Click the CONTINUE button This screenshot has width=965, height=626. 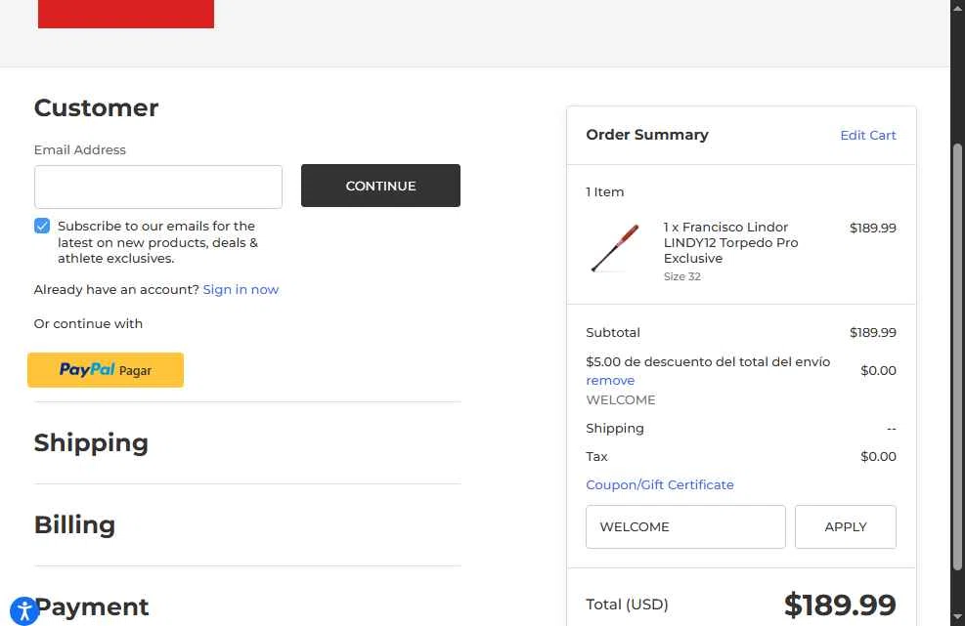[x=380, y=186]
